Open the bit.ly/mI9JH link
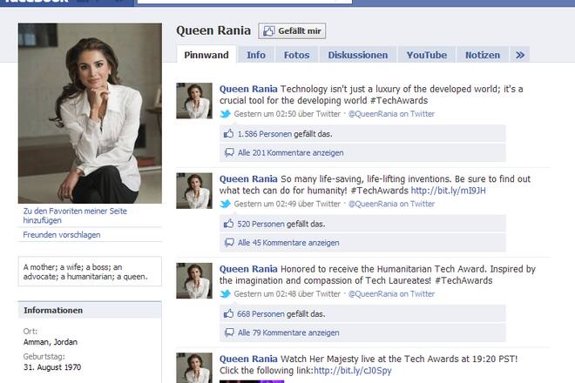The image size is (575, 383). [x=448, y=191]
